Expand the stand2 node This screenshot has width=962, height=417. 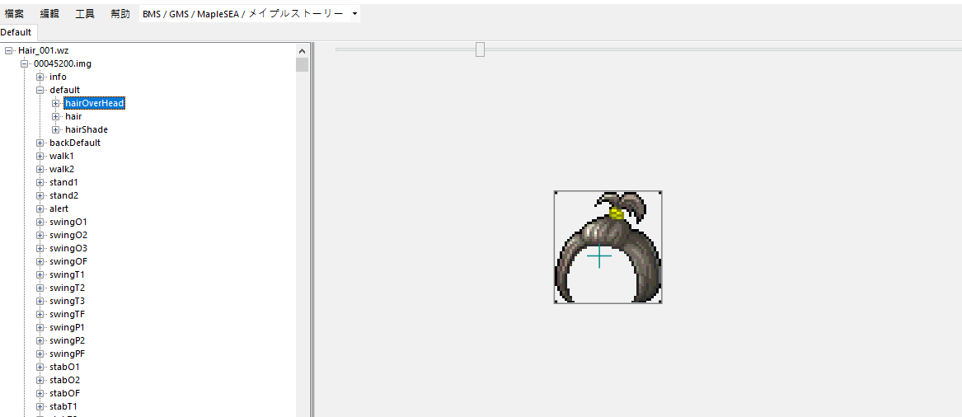click(x=40, y=195)
